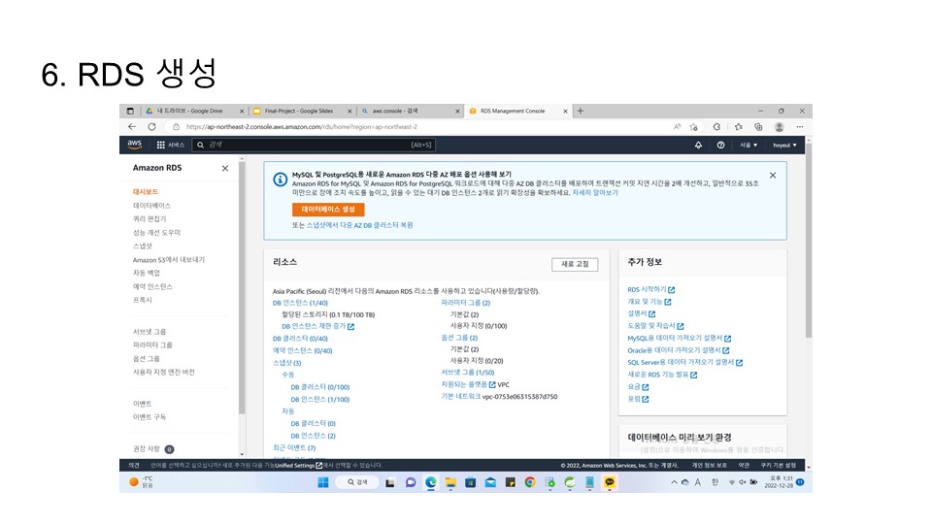Click the page vertical scrollbar
The image size is (932, 524).
[809, 241]
